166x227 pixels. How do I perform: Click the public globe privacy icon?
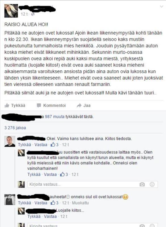pos(33,14)
